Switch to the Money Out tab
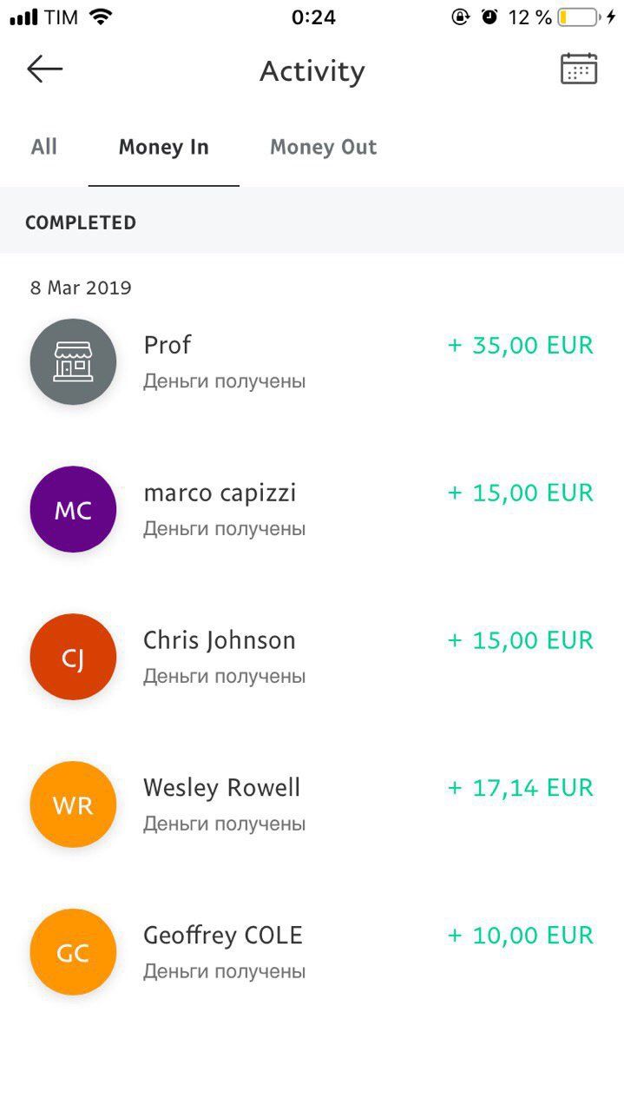 (x=323, y=147)
